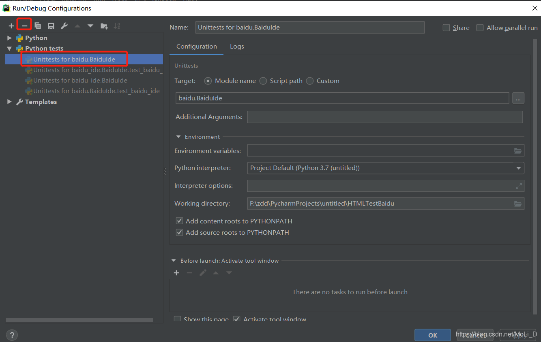The width and height of the screenshot is (541, 342).
Task: Enable Allow parallel run
Action: tap(480, 28)
